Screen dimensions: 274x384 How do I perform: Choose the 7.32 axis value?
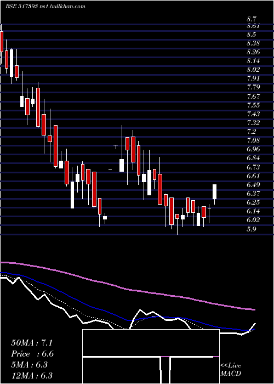tap(253, 123)
